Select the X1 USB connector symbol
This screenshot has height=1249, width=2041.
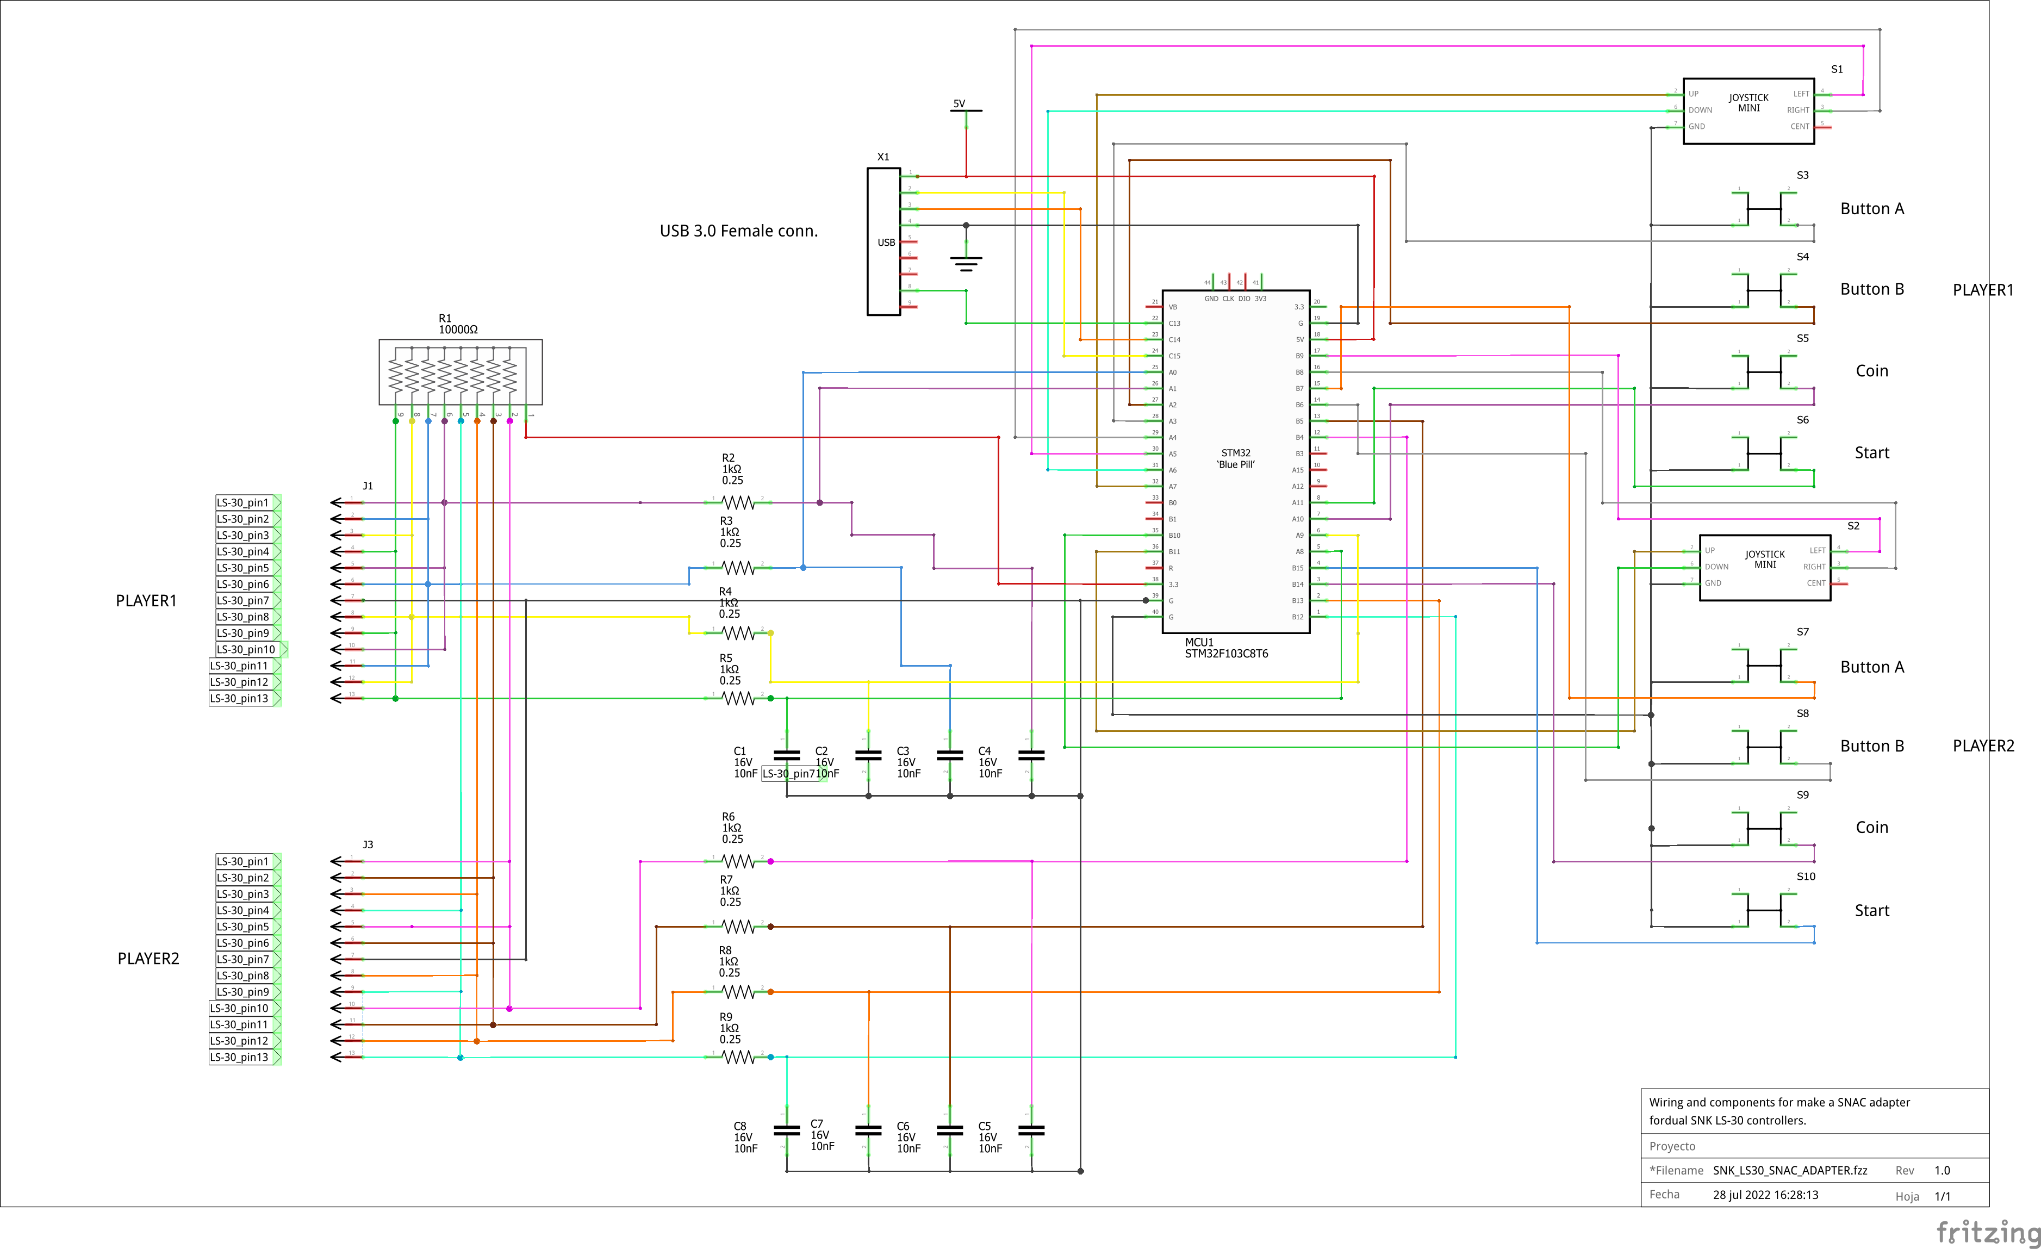(x=883, y=242)
